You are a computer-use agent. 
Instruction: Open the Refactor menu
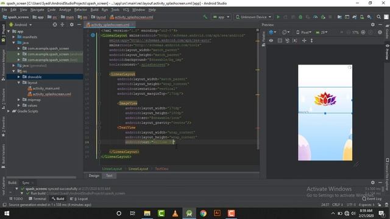(80, 10)
